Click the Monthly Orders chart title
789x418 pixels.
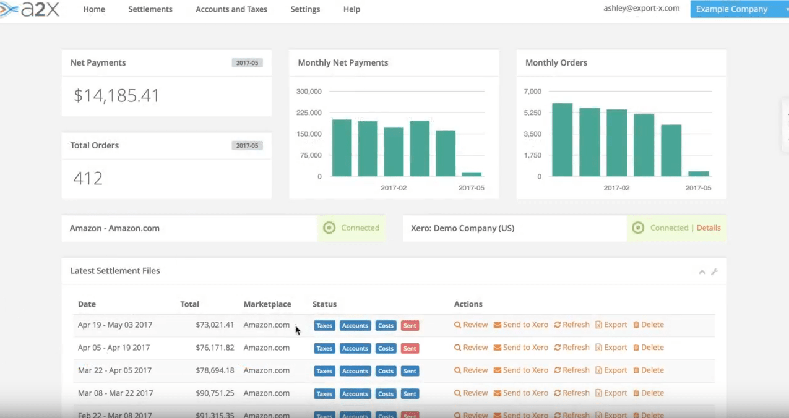(556, 63)
